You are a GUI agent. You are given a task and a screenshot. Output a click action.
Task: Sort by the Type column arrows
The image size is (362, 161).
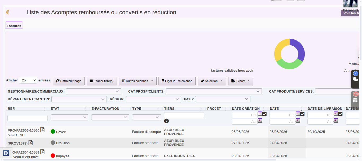click(158, 109)
